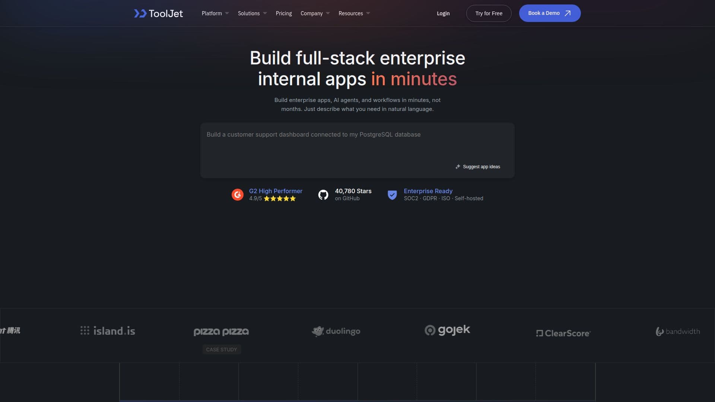Open the G2 High Performer link
This screenshot has width=715, height=402.
point(276,191)
